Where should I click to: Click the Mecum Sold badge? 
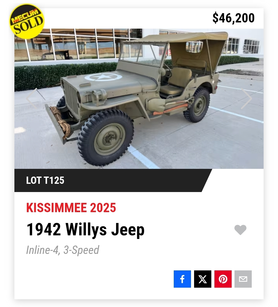(27, 21)
